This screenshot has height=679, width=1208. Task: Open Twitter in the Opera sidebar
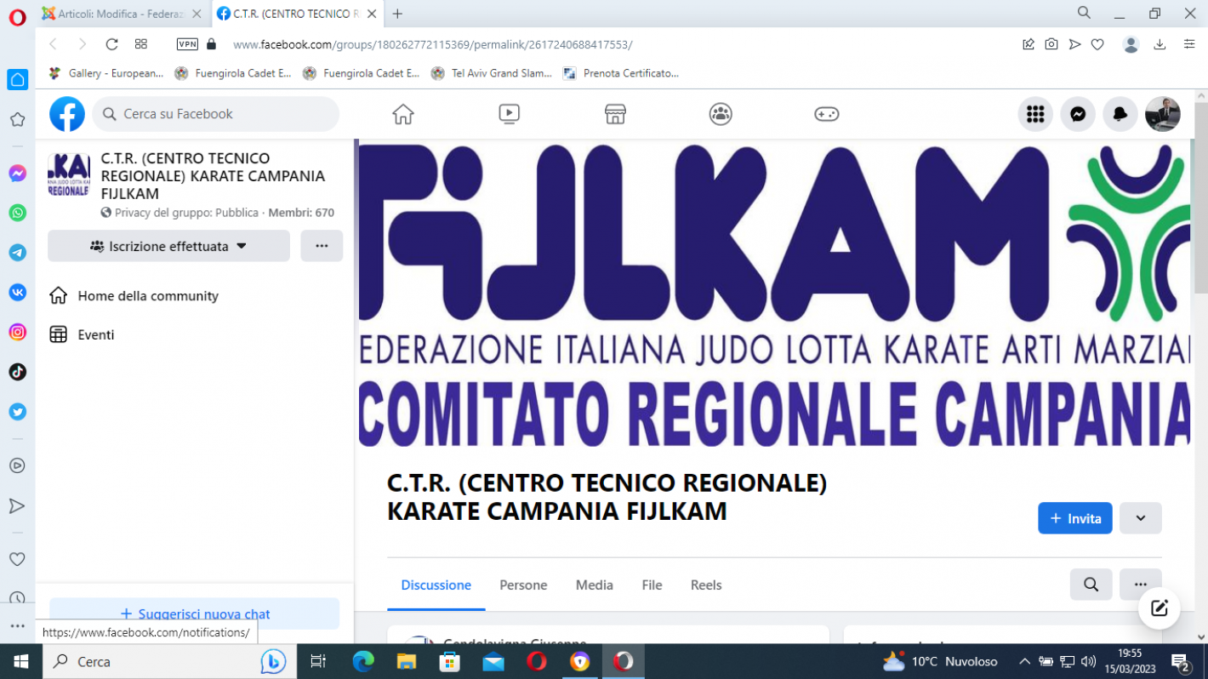coord(17,412)
